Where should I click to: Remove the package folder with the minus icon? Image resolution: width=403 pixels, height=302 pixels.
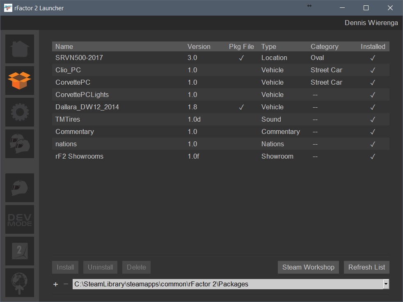pos(66,284)
